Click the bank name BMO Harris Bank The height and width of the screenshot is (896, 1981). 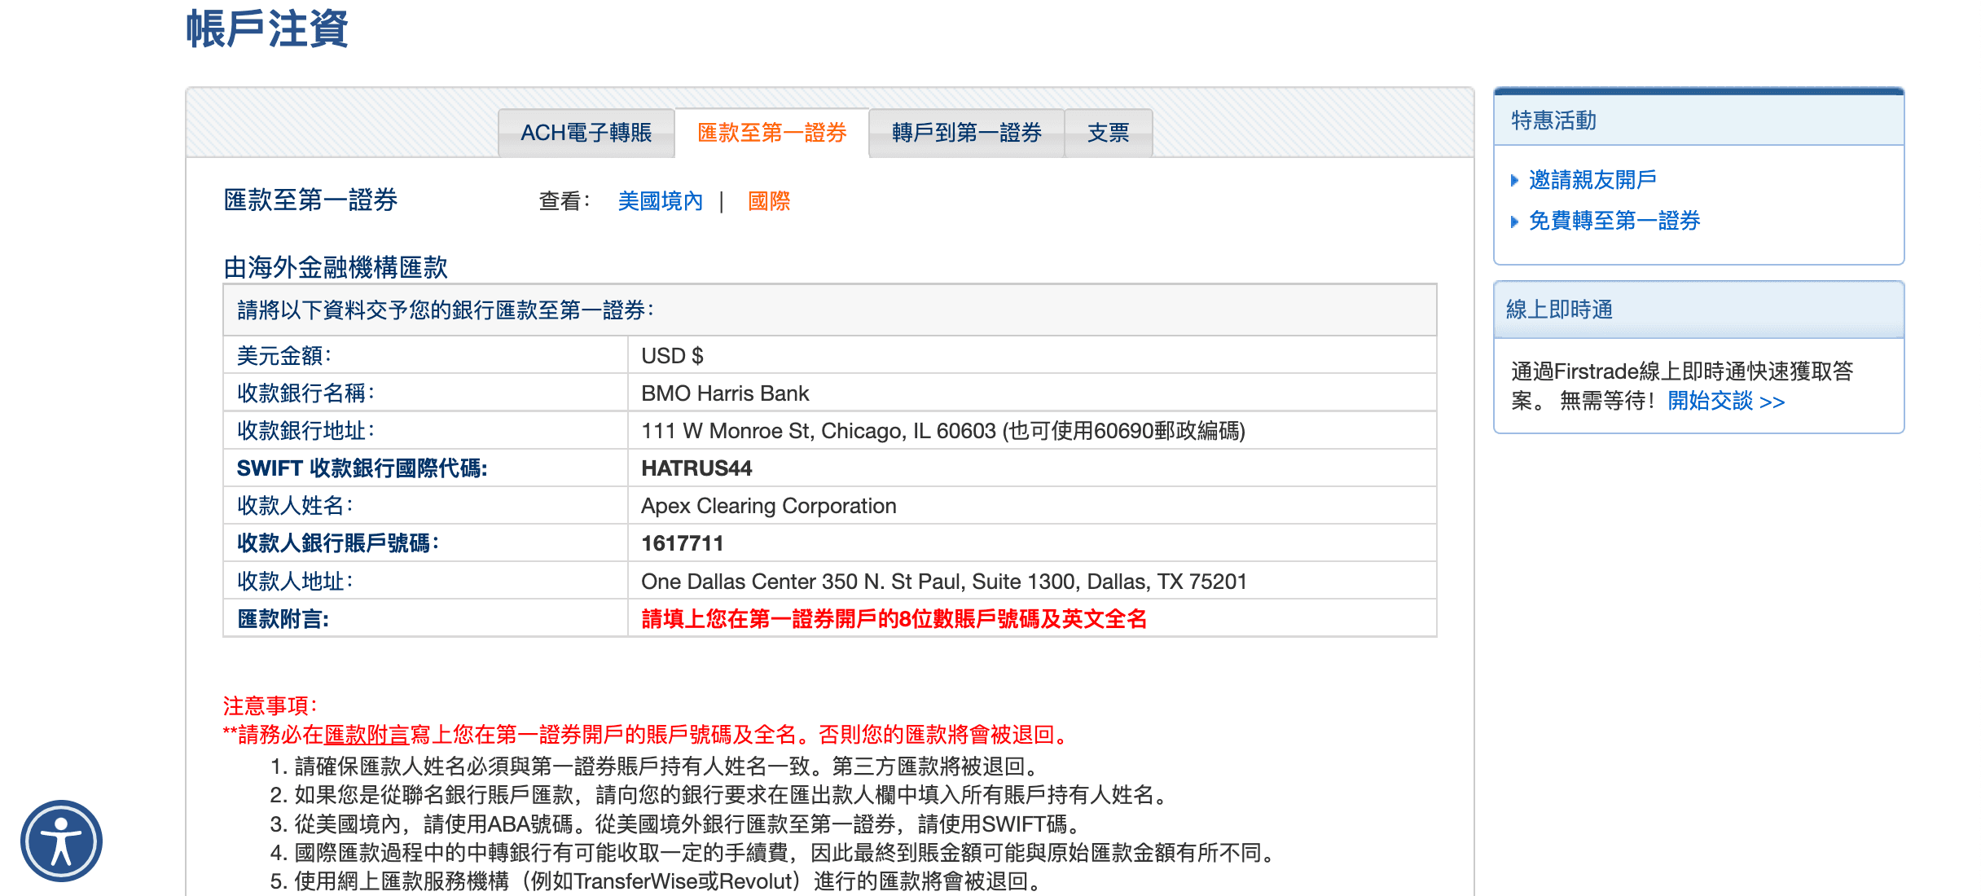725,393
